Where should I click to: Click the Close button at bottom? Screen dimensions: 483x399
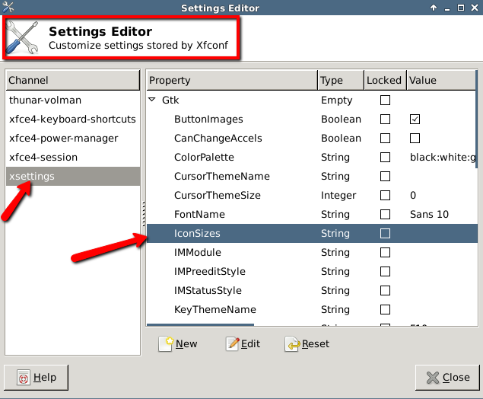coord(447,378)
